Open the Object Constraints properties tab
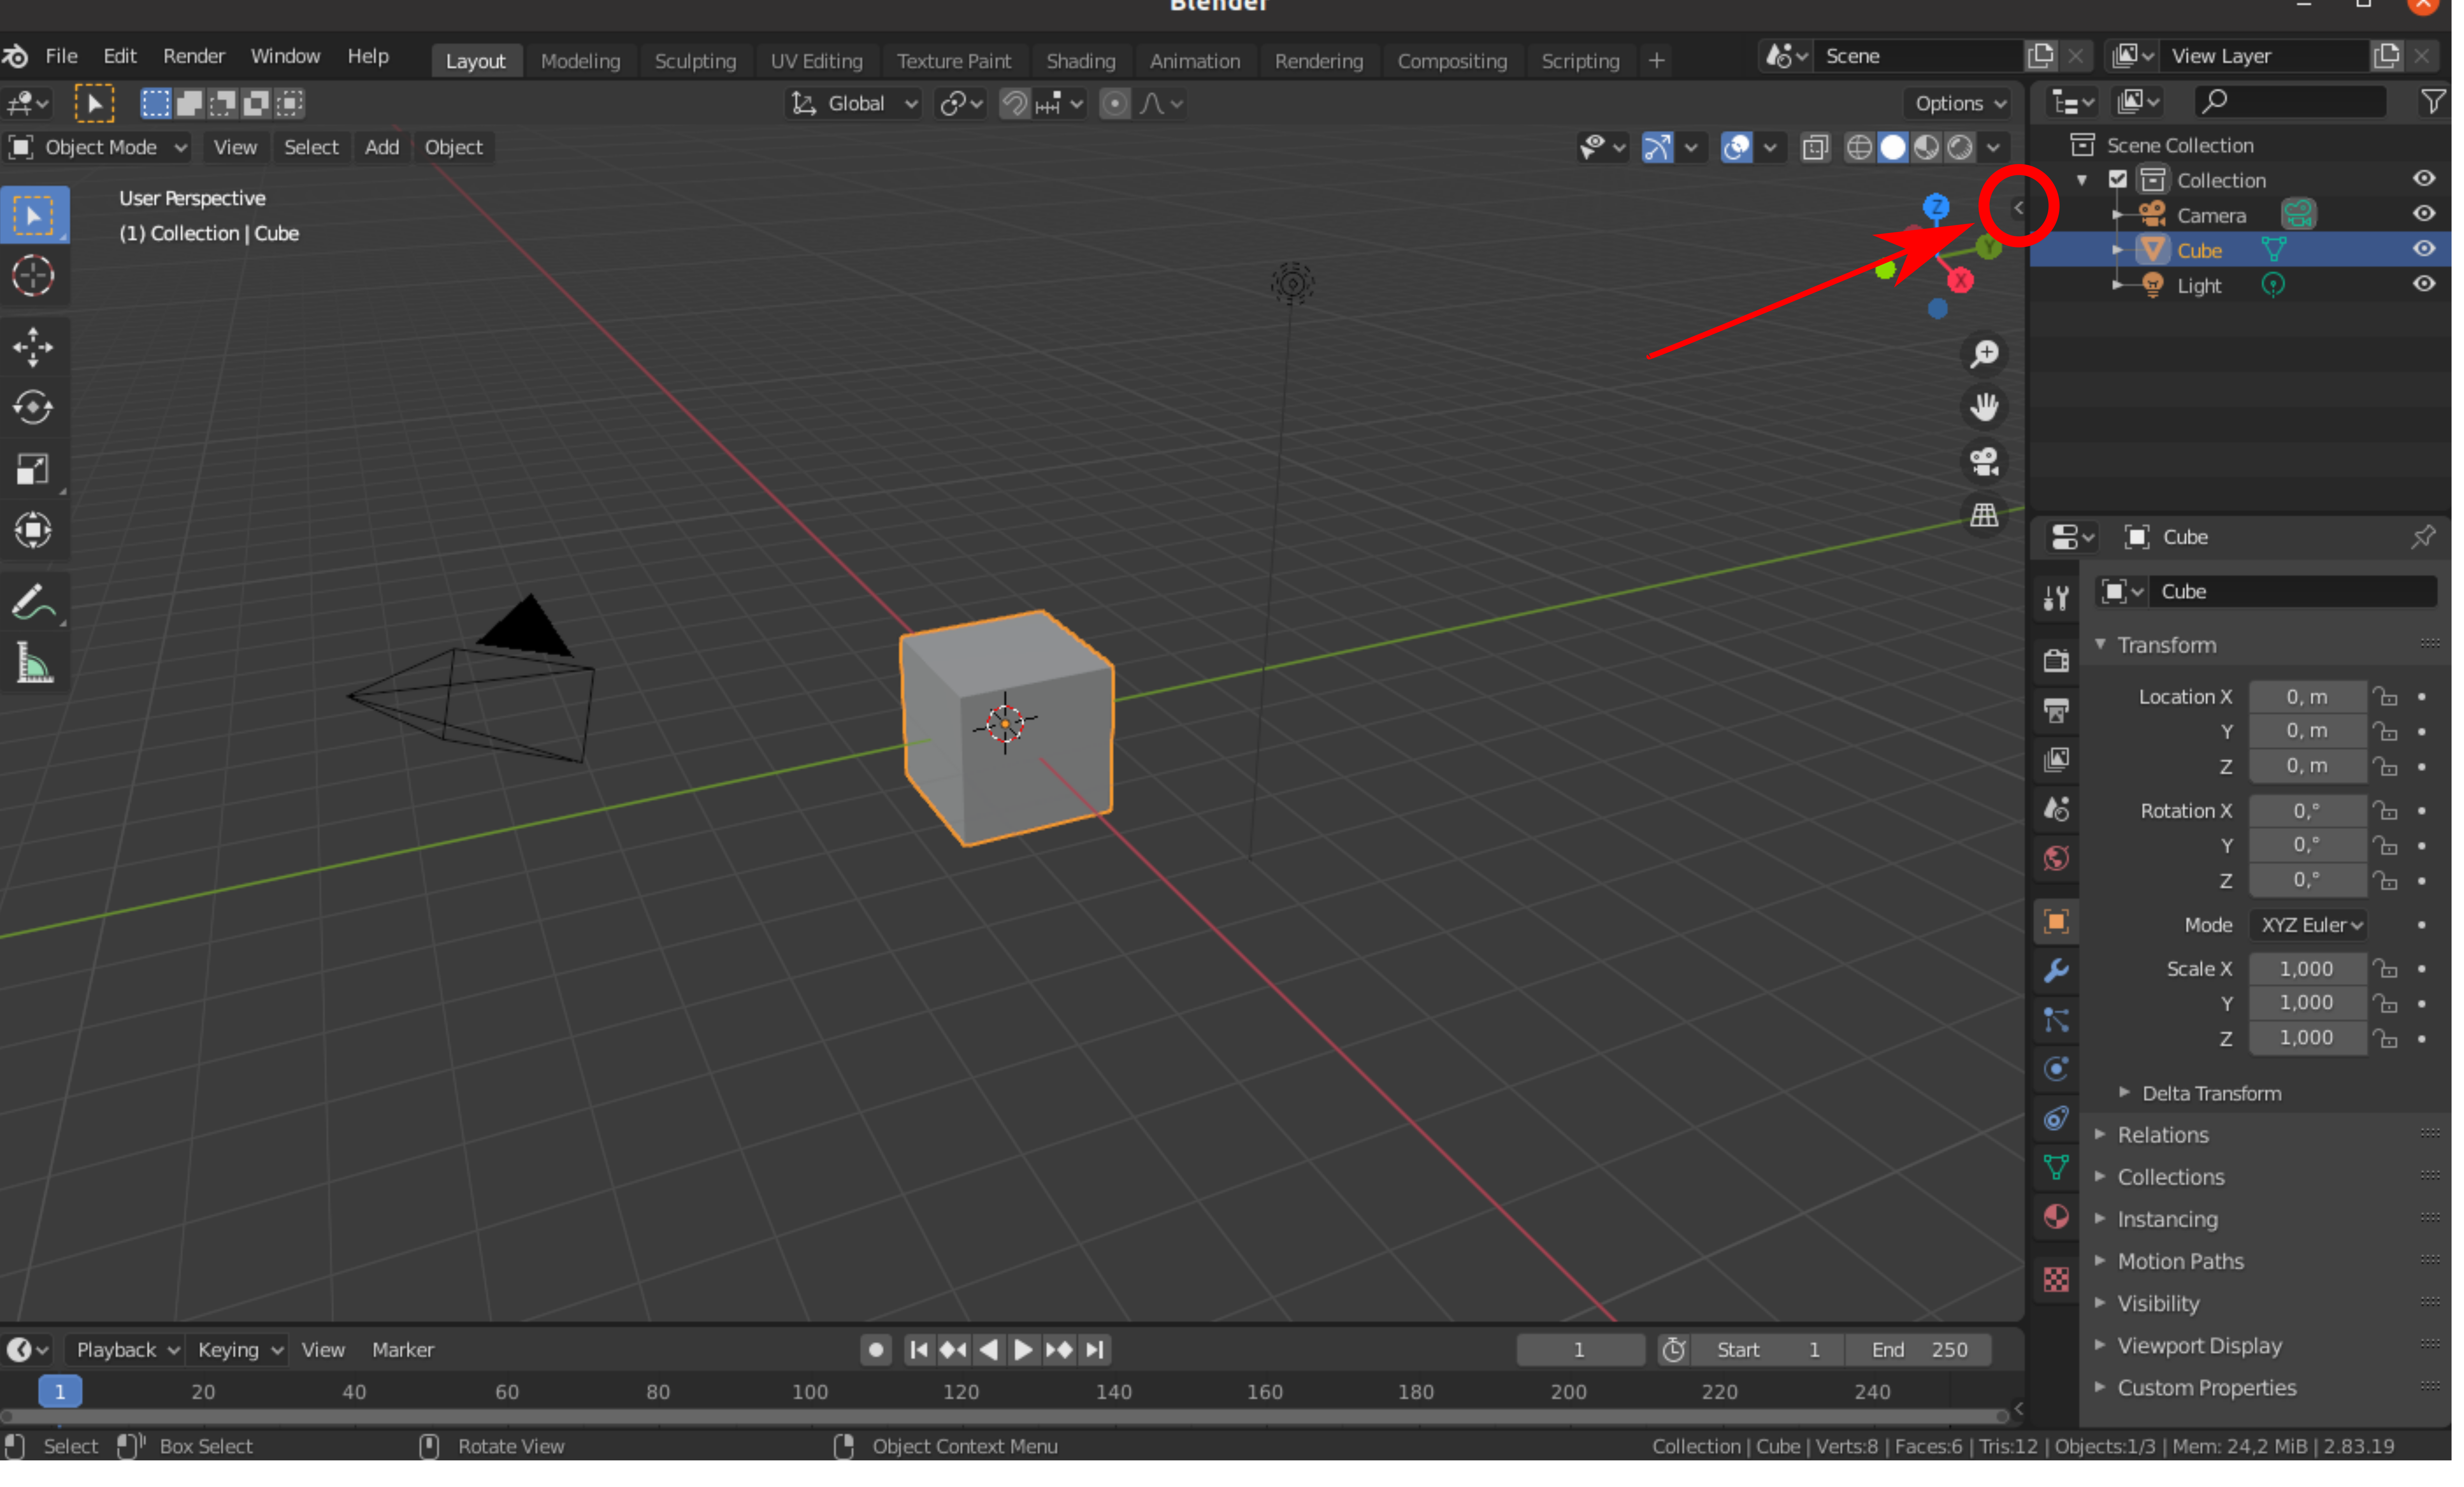Viewport: 2464px width, 1487px height. [2056, 1118]
